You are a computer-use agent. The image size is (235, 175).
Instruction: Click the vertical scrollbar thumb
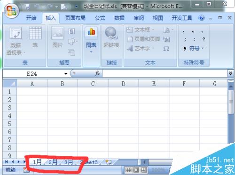coord(231,102)
